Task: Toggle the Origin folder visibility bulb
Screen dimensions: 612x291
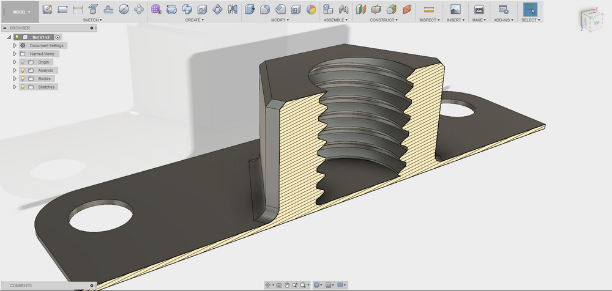Action: coord(22,62)
